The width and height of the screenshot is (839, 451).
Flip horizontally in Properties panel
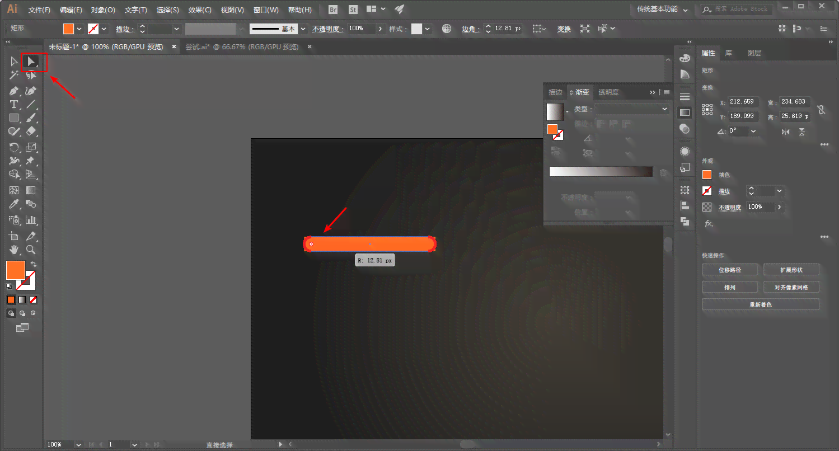(786, 131)
